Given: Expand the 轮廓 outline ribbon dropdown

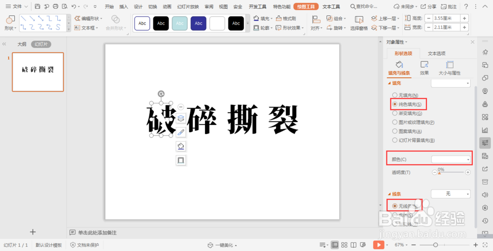Looking at the screenshot, I should click(272, 28).
